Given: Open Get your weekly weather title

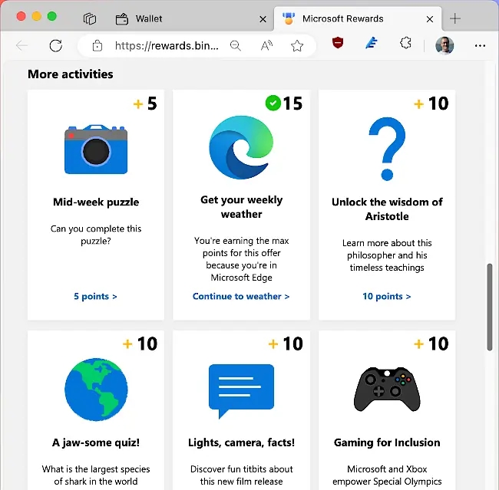Looking at the screenshot, I should (x=242, y=207).
